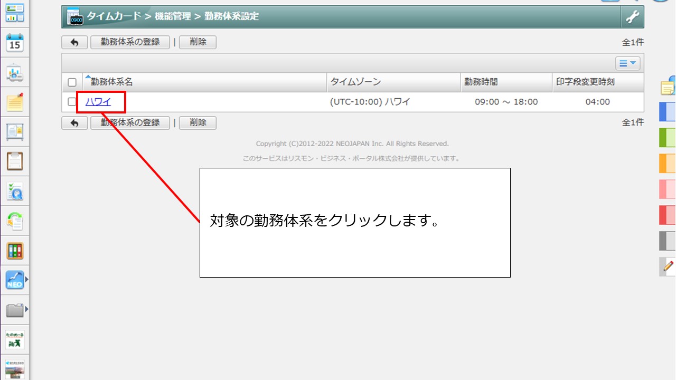Image resolution: width=676 pixels, height=380 pixels.
Task: Select the blue sticky note color
Action: pos(668,112)
